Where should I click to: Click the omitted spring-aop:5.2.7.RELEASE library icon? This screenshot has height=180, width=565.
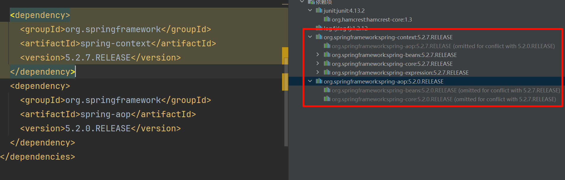coord(327,46)
